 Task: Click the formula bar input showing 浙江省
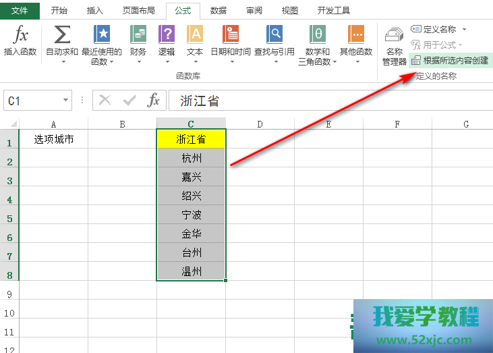tap(324, 101)
